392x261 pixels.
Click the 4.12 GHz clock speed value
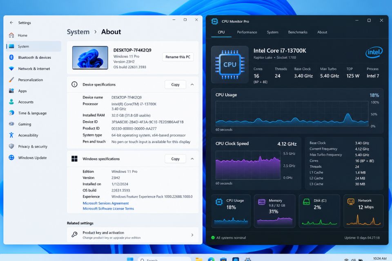point(287,144)
